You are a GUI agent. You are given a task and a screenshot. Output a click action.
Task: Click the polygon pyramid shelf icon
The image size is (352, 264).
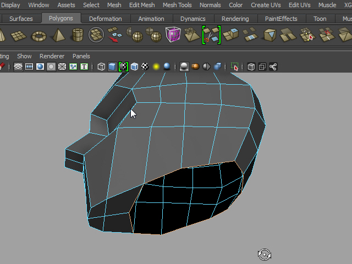[x=58, y=36]
